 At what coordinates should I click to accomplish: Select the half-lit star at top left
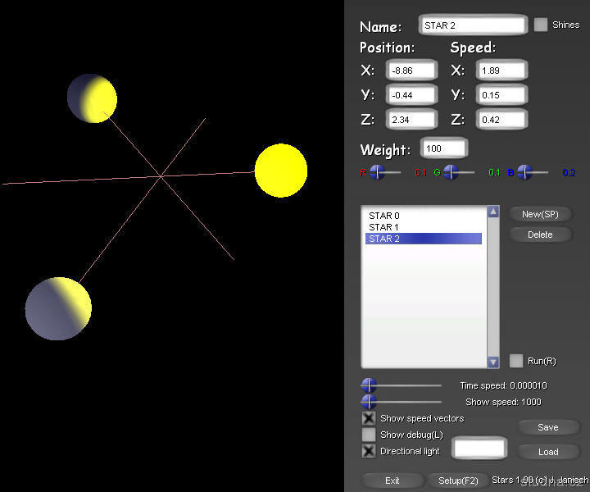point(92,98)
